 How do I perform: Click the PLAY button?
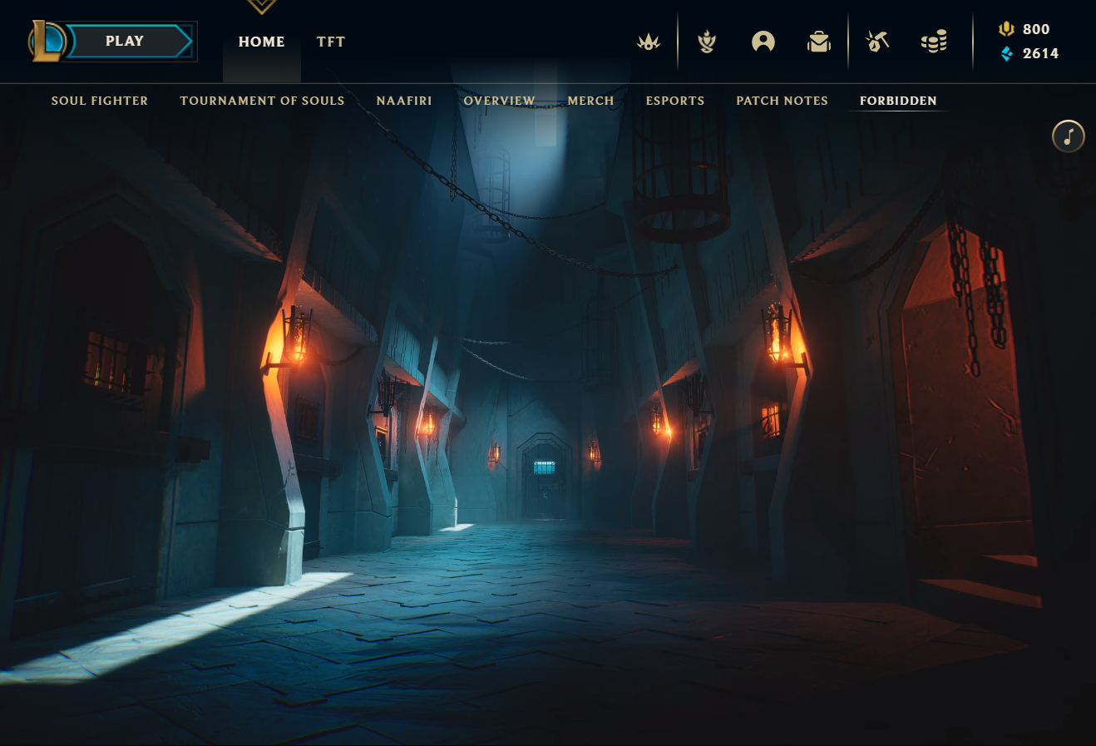click(x=129, y=42)
